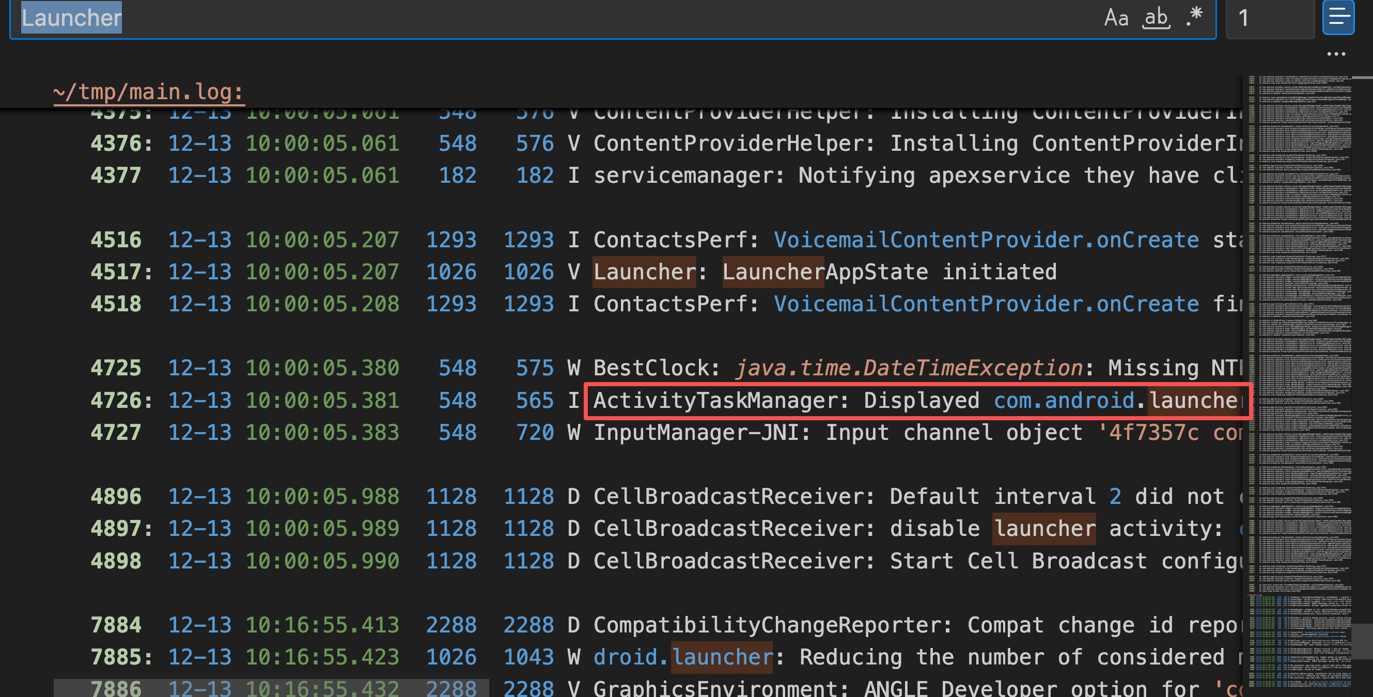Select the highlighted 'launcher' in line 4897
This screenshot has width=1373, height=697.
(x=1043, y=529)
